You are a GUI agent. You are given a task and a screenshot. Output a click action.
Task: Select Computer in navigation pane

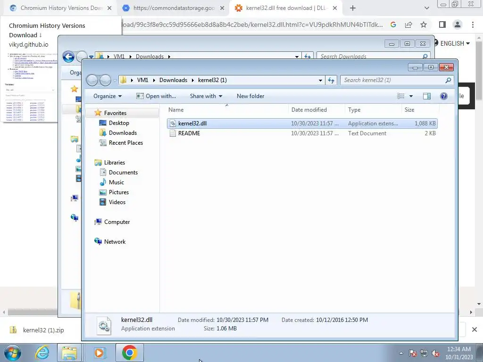tap(117, 222)
